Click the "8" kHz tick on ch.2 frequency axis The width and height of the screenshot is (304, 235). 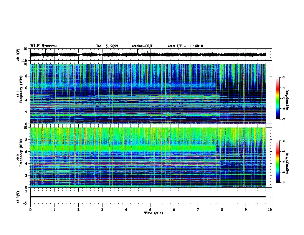click(x=27, y=140)
